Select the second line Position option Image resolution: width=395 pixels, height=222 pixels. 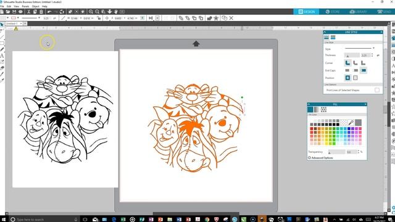[x=355, y=78]
